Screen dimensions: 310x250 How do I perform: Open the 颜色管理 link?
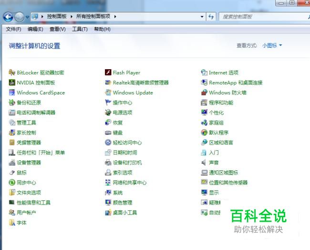(123, 203)
